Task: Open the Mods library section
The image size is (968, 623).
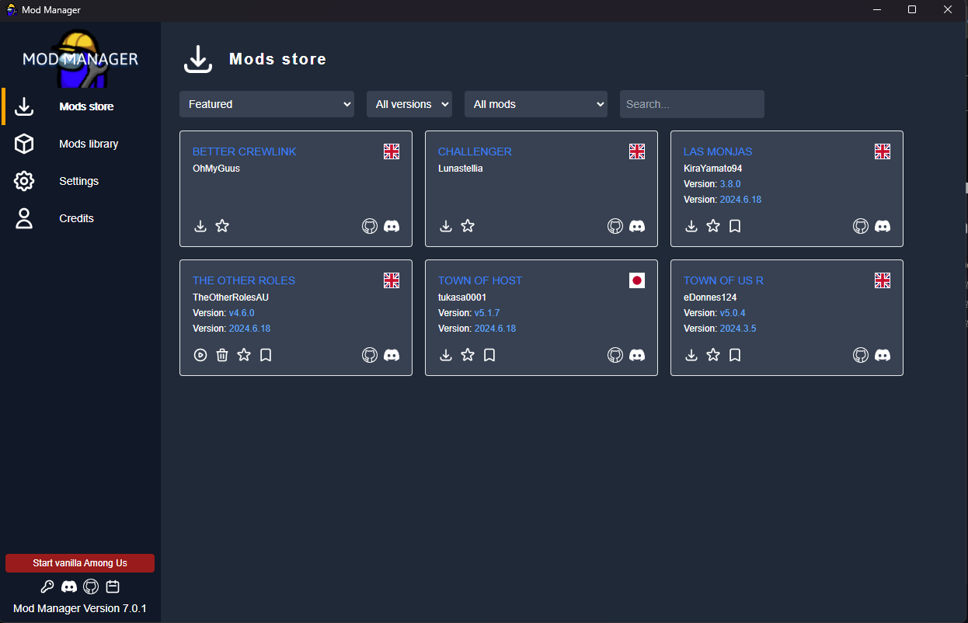Action: [80, 144]
